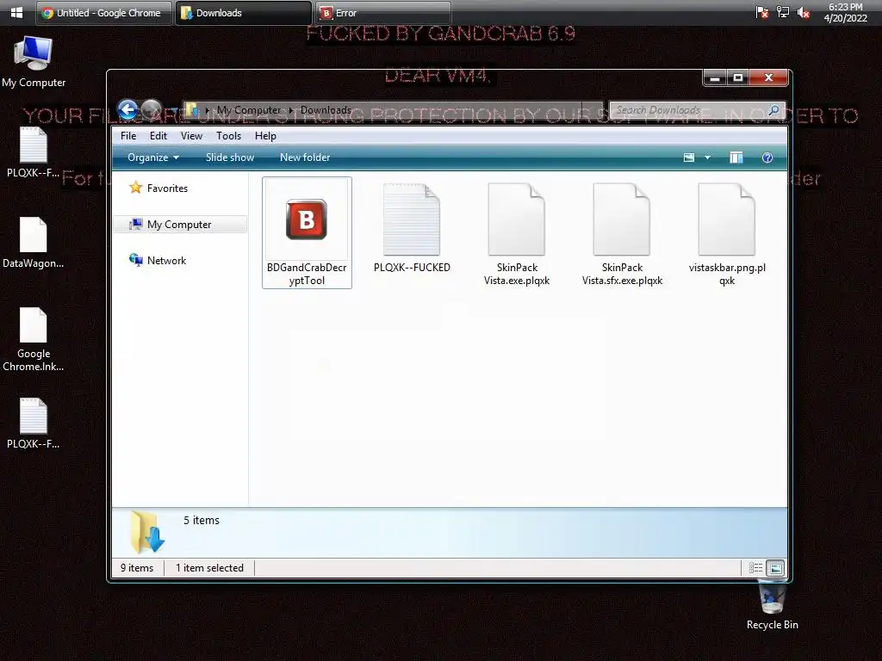
Task: Click New folder button
Action: click(305, 158)
